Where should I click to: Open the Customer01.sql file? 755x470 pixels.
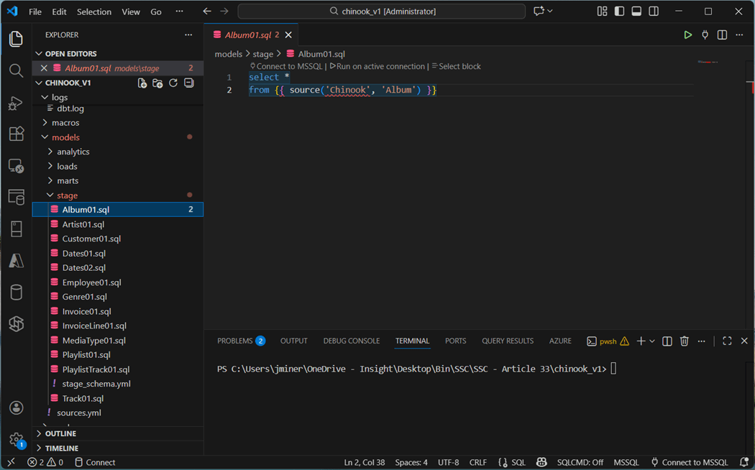tap(91, 239)
